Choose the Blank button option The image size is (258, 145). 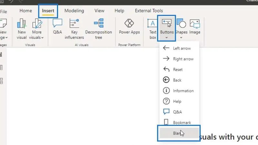coord(179,133)
